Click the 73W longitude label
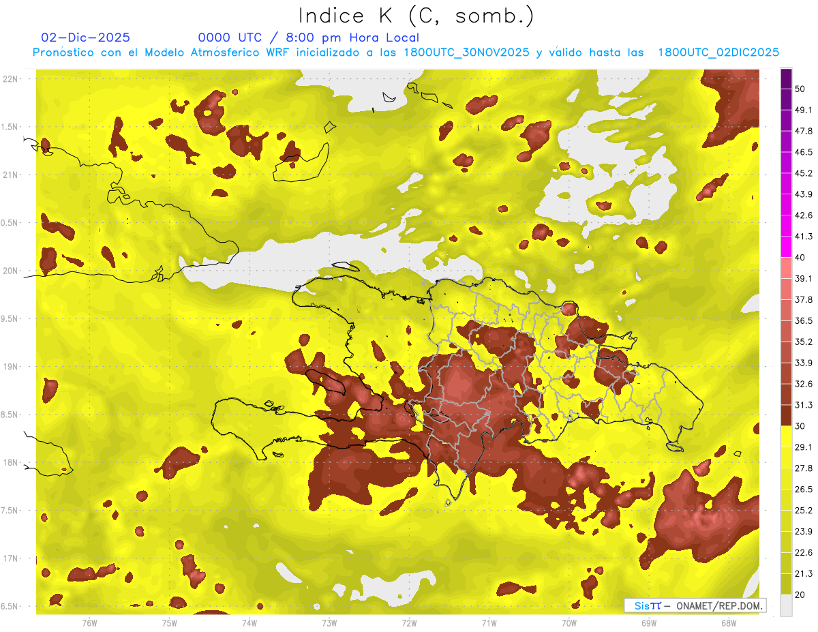This screenshot has height=632, width=818. tap(329, 623)
